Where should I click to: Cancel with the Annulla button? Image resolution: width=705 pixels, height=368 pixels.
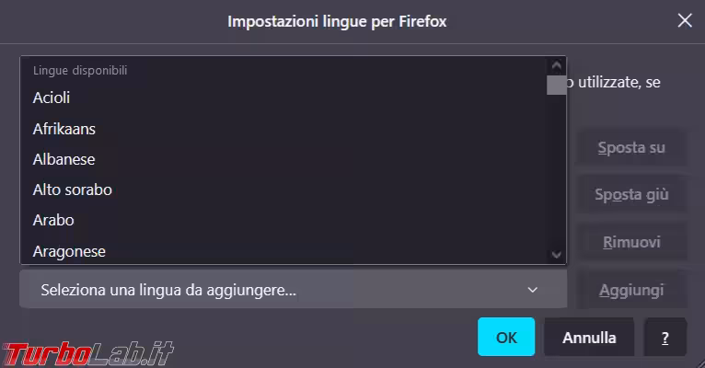tap(589, 338)
